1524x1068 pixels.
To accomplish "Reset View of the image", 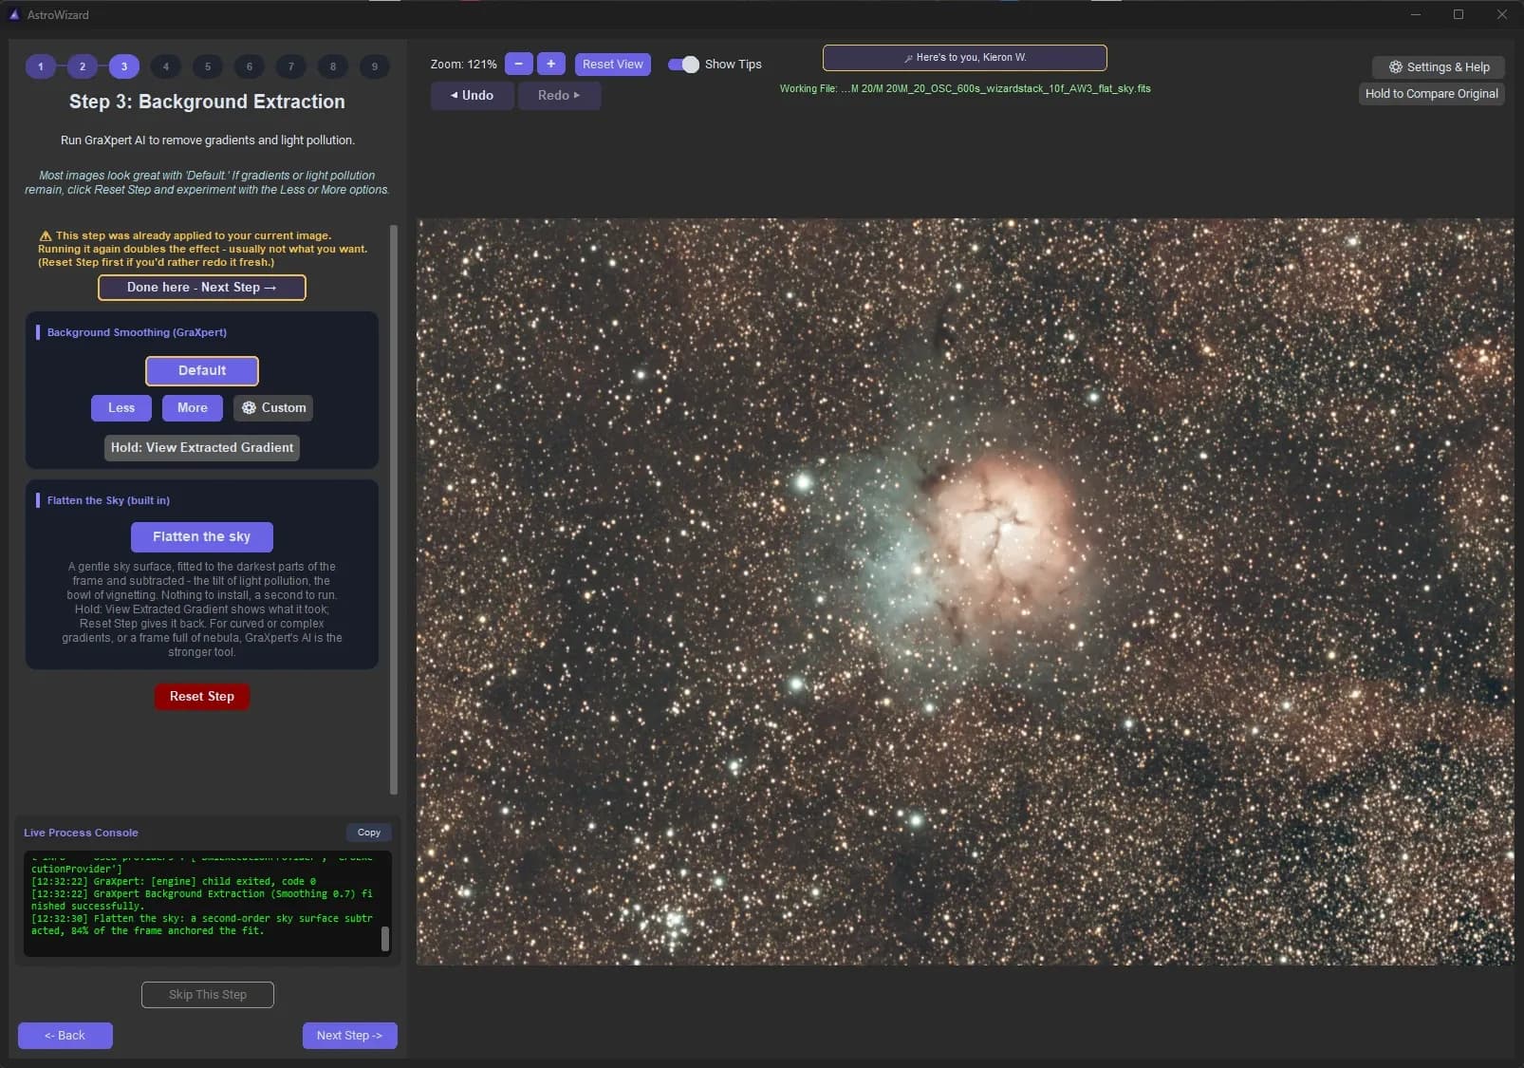I will (x=613, y=64).
